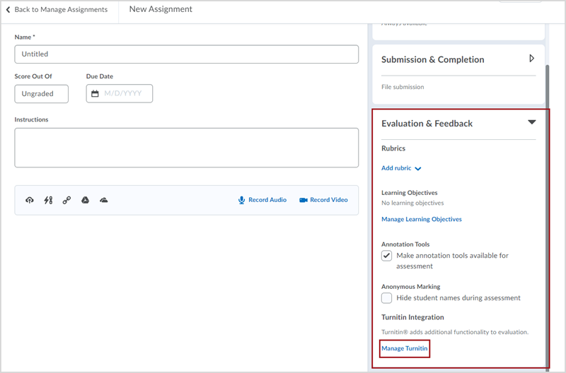
Task: Toggle Make annotation tools available checkbox
Action: click(386, 256)
